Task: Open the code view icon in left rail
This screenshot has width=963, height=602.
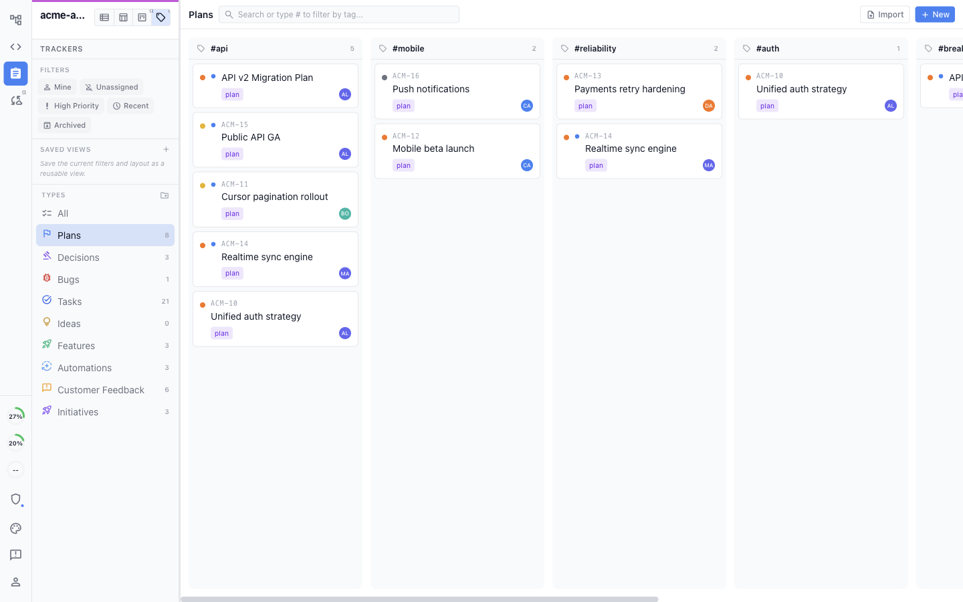Action: [15, 47]
